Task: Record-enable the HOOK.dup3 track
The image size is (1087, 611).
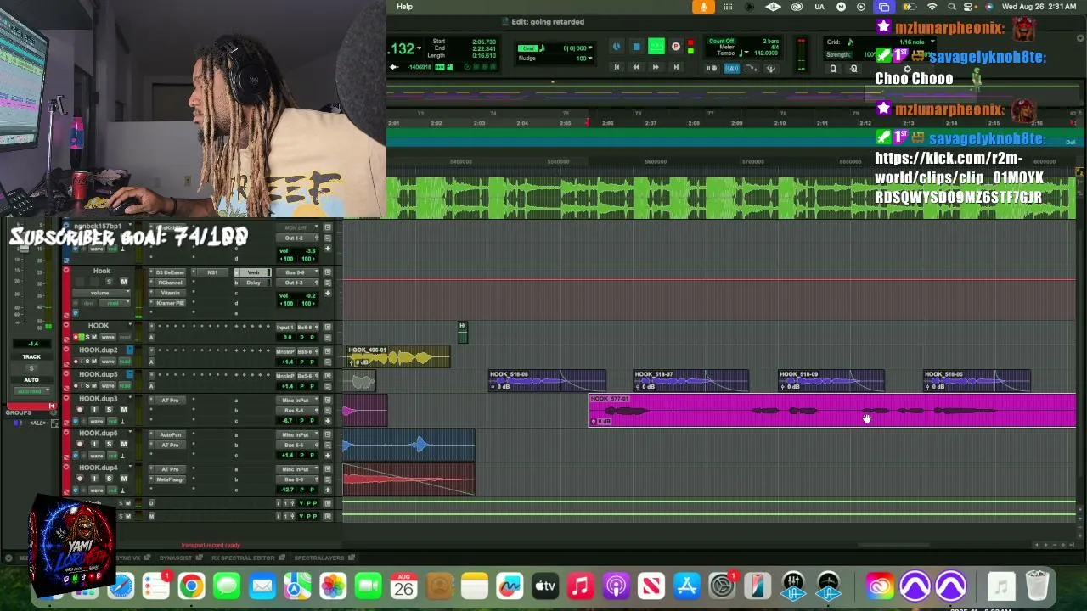Action: (80, 410)
